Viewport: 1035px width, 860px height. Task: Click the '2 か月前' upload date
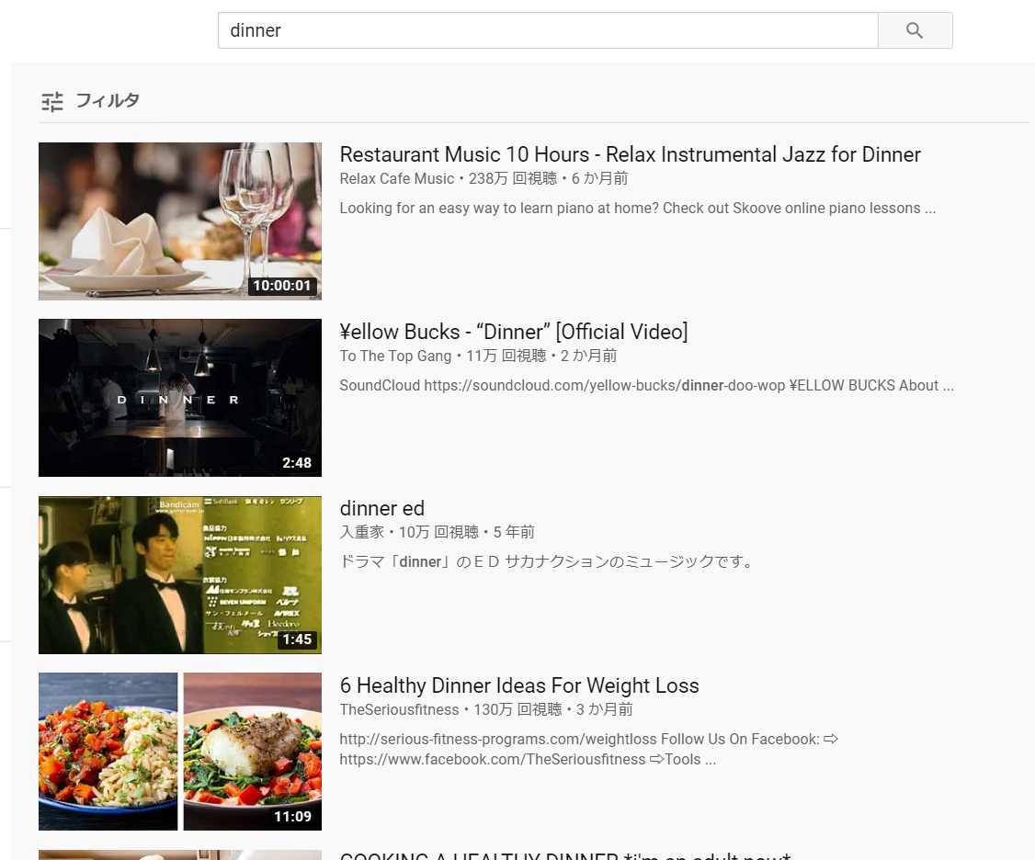[589, 356]
